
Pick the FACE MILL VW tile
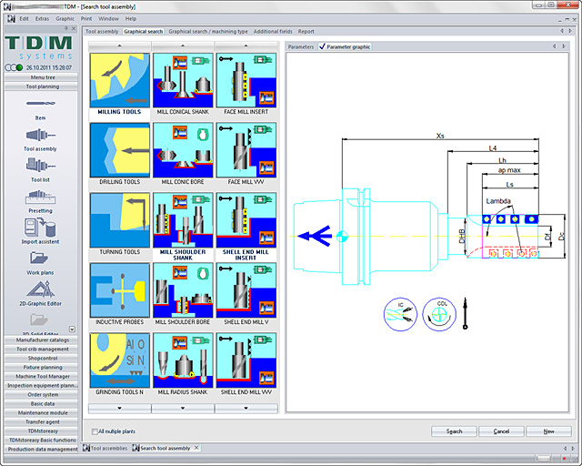point(246,150)
